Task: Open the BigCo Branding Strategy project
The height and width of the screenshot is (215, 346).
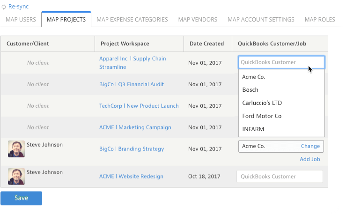Action: (x=132, y=149)
